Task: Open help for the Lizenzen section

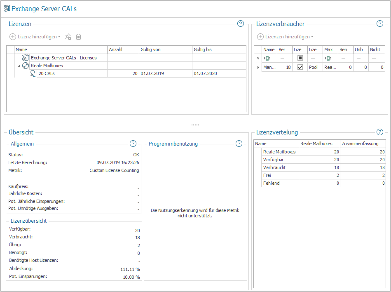Action: click(x=240, y=24)
